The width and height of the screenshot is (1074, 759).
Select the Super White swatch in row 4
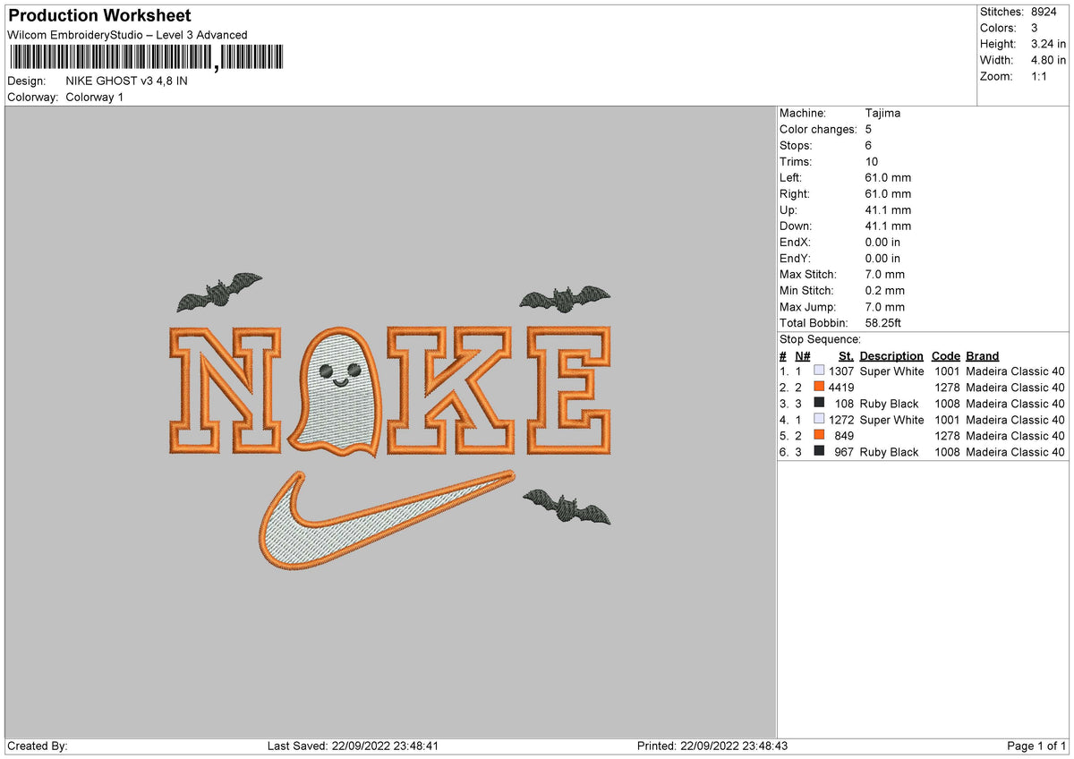(820, 420)
